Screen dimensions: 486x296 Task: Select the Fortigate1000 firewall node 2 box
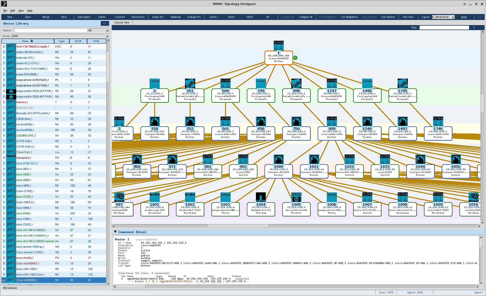coord(154,96)
